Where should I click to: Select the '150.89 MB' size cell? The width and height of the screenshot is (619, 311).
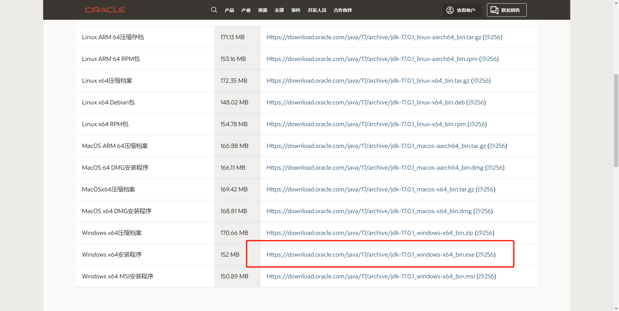[238, 276]
